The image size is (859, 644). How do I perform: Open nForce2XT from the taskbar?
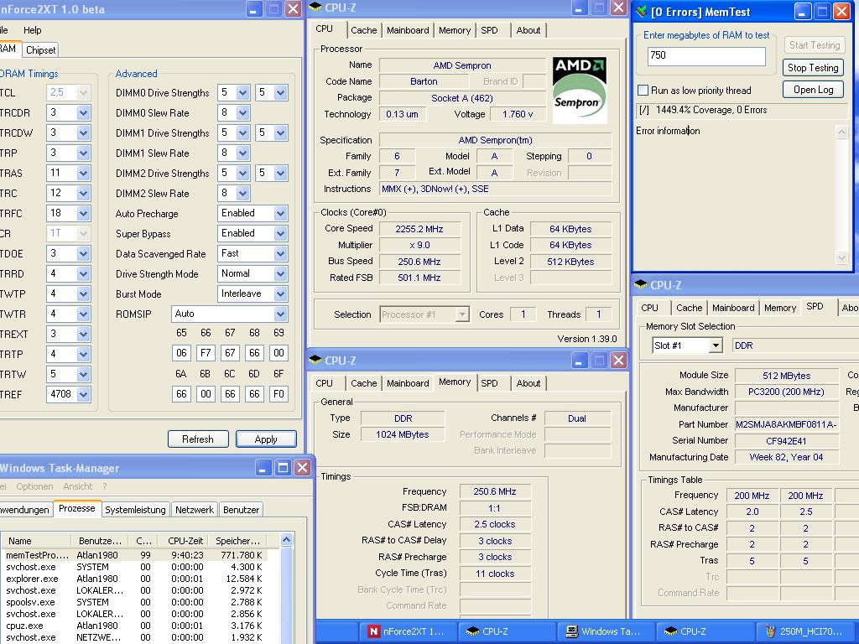[x=407, y=631]
